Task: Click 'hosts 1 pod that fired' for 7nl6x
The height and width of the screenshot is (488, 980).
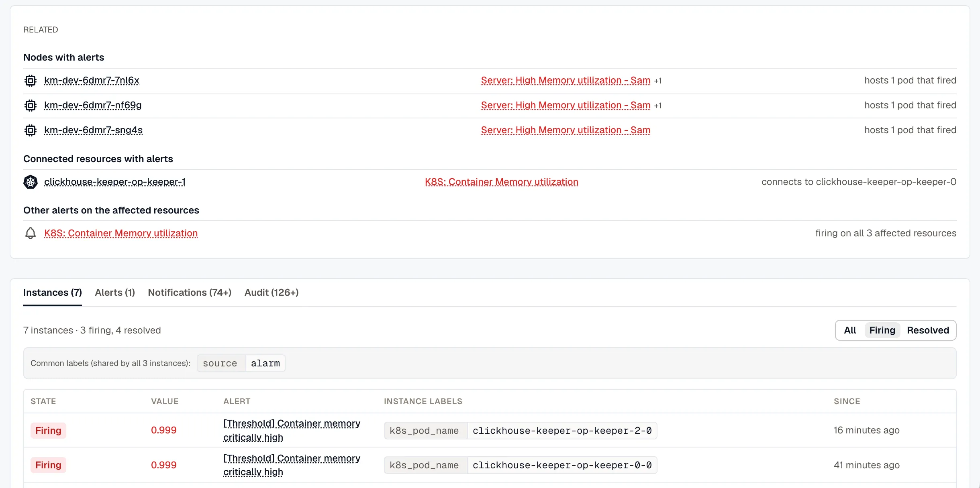Action: 910,80
